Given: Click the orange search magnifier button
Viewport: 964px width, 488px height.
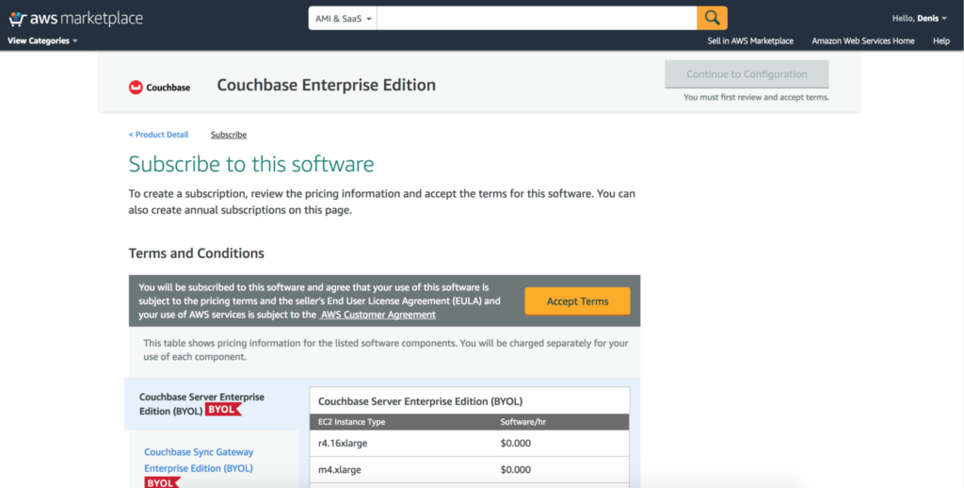Looking at the screenshot, I should 712,18.
